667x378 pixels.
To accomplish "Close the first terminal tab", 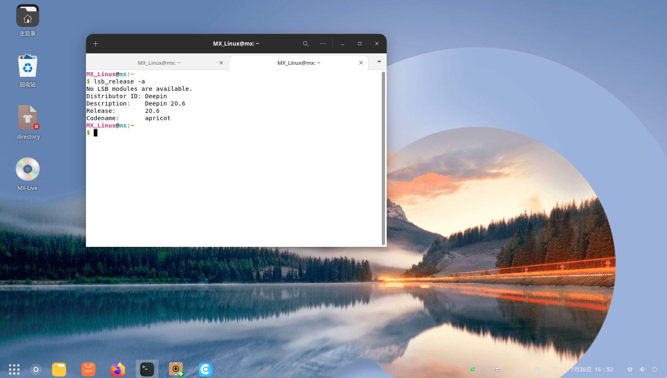I will pyautogui.click(x=221, y=63).
